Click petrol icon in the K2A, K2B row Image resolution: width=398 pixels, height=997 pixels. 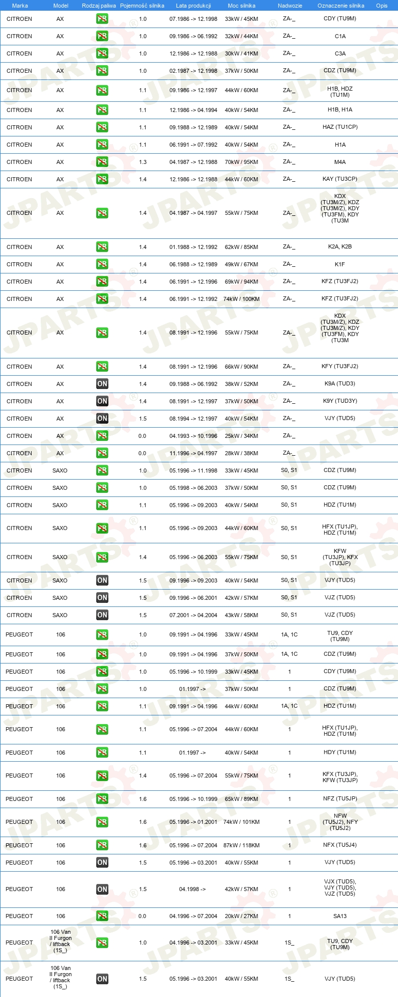click(x=102, y=247)
